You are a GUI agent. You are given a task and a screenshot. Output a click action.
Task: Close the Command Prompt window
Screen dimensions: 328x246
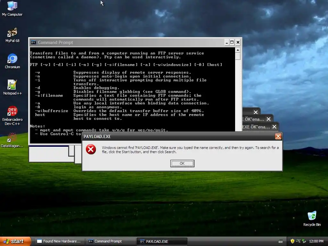pyautogui.click(x=238, y=43)
